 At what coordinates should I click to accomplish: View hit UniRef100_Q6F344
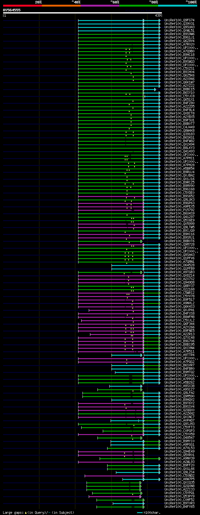[x=179, y=324]
